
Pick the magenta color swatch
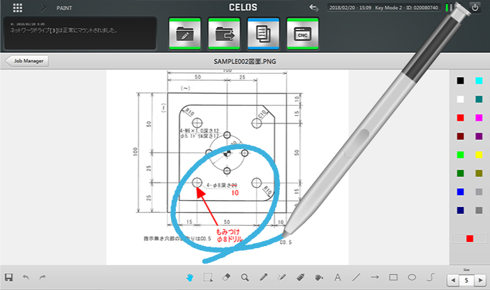pyautogui.click(x=479, y=118)
